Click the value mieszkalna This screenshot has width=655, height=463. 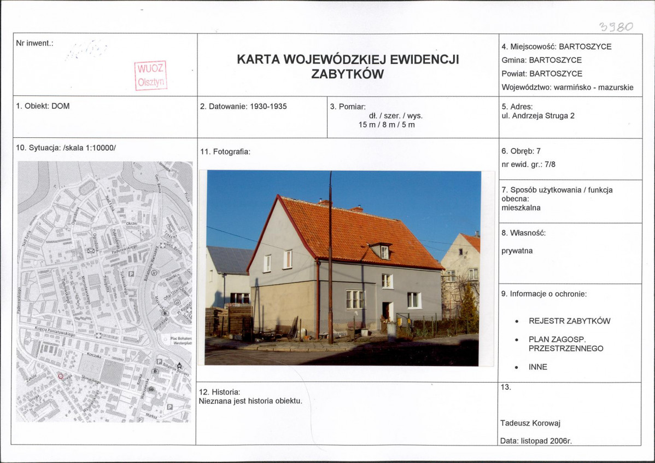(x=521, y=208)
